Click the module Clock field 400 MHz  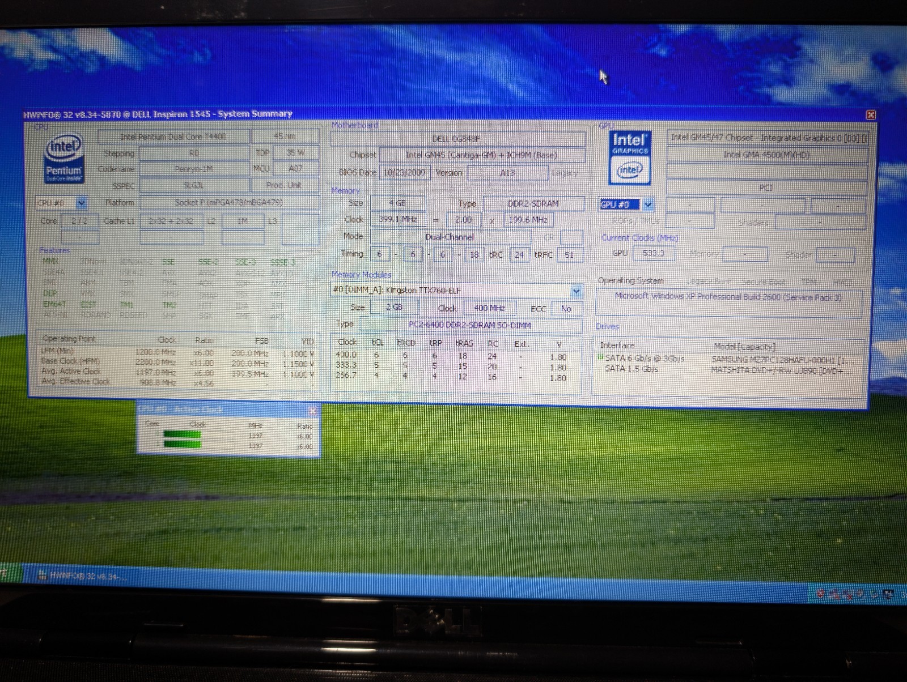[x=489, y=308]
